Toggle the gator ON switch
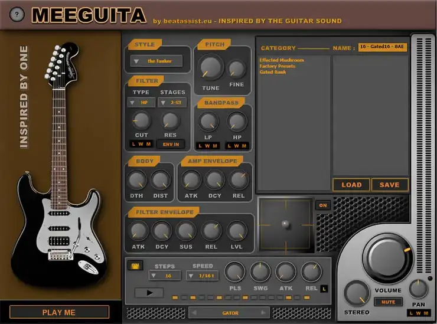437x324 pixels. click(x=135, y=266)
